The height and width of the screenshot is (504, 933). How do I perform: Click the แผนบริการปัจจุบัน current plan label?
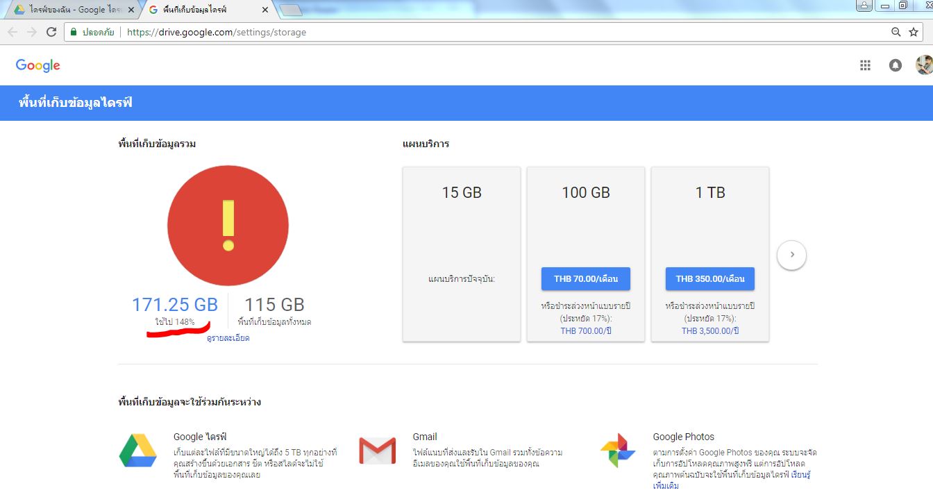point(462,279)
